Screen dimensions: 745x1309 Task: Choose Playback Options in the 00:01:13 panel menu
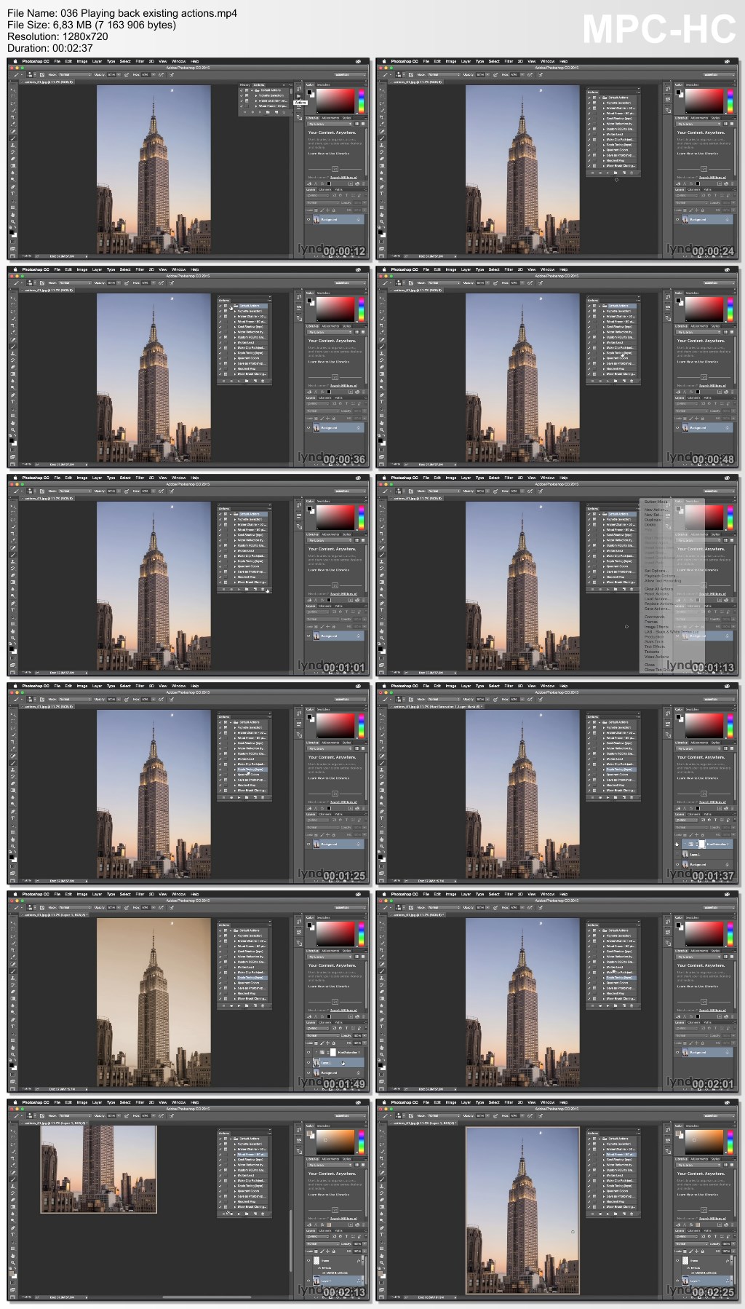(x=661, y=576)
